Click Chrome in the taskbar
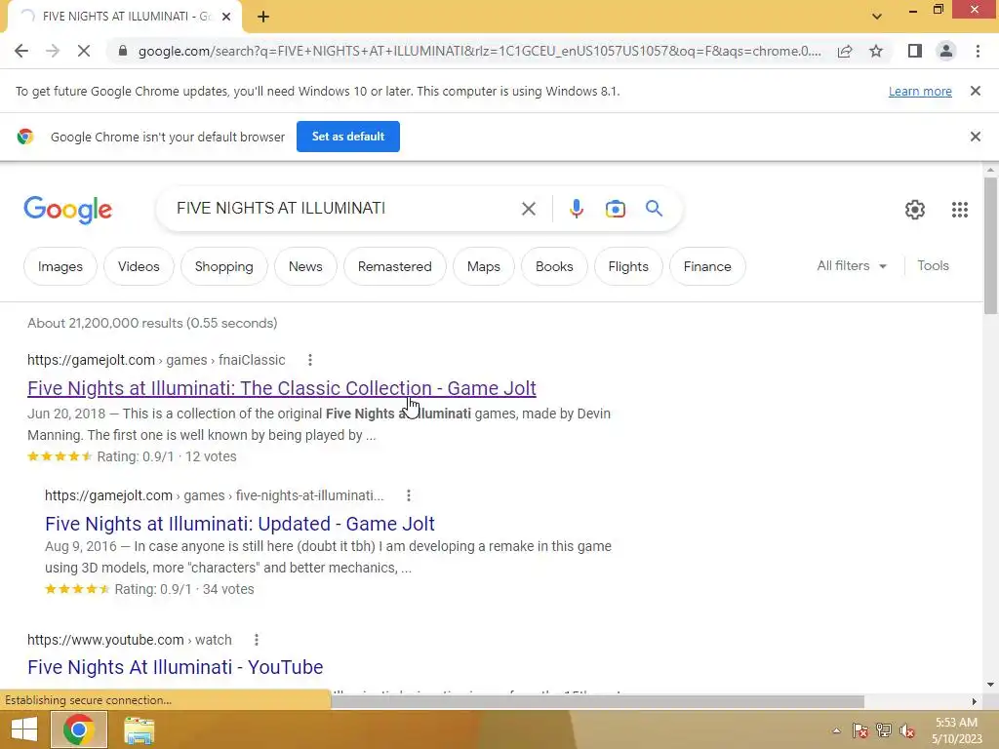 (x=78, y=729)
